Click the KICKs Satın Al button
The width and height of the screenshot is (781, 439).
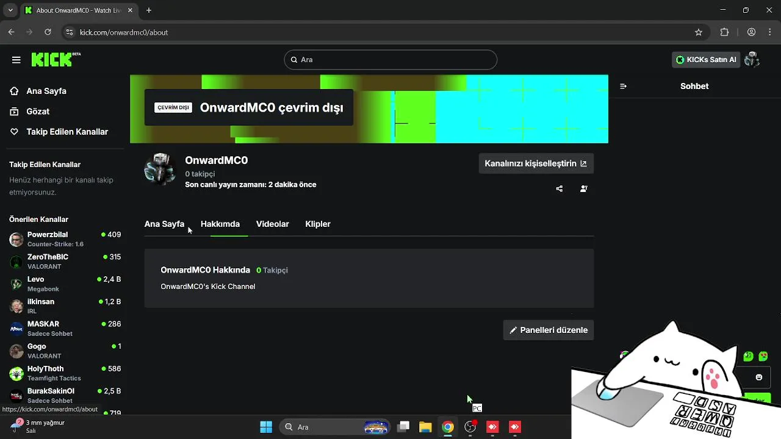coord(706,59)
